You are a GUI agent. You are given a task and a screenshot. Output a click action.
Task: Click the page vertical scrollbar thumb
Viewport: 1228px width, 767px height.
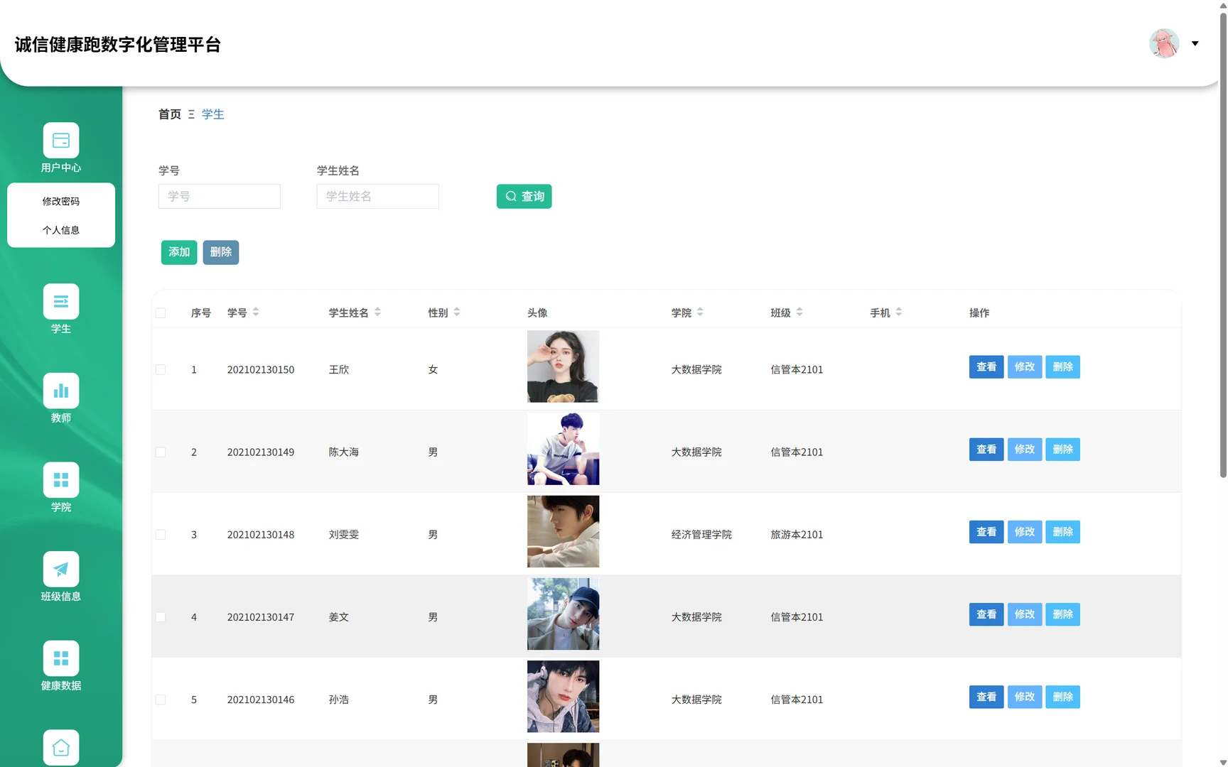click(x=1223, y=245)
